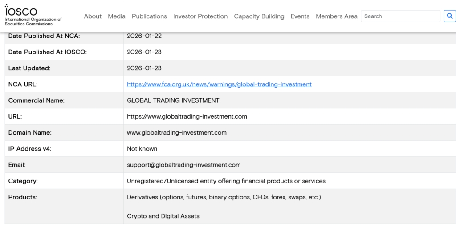Open the About menu
The height and width of the screenshot is (227, 456).
(93, 16)
